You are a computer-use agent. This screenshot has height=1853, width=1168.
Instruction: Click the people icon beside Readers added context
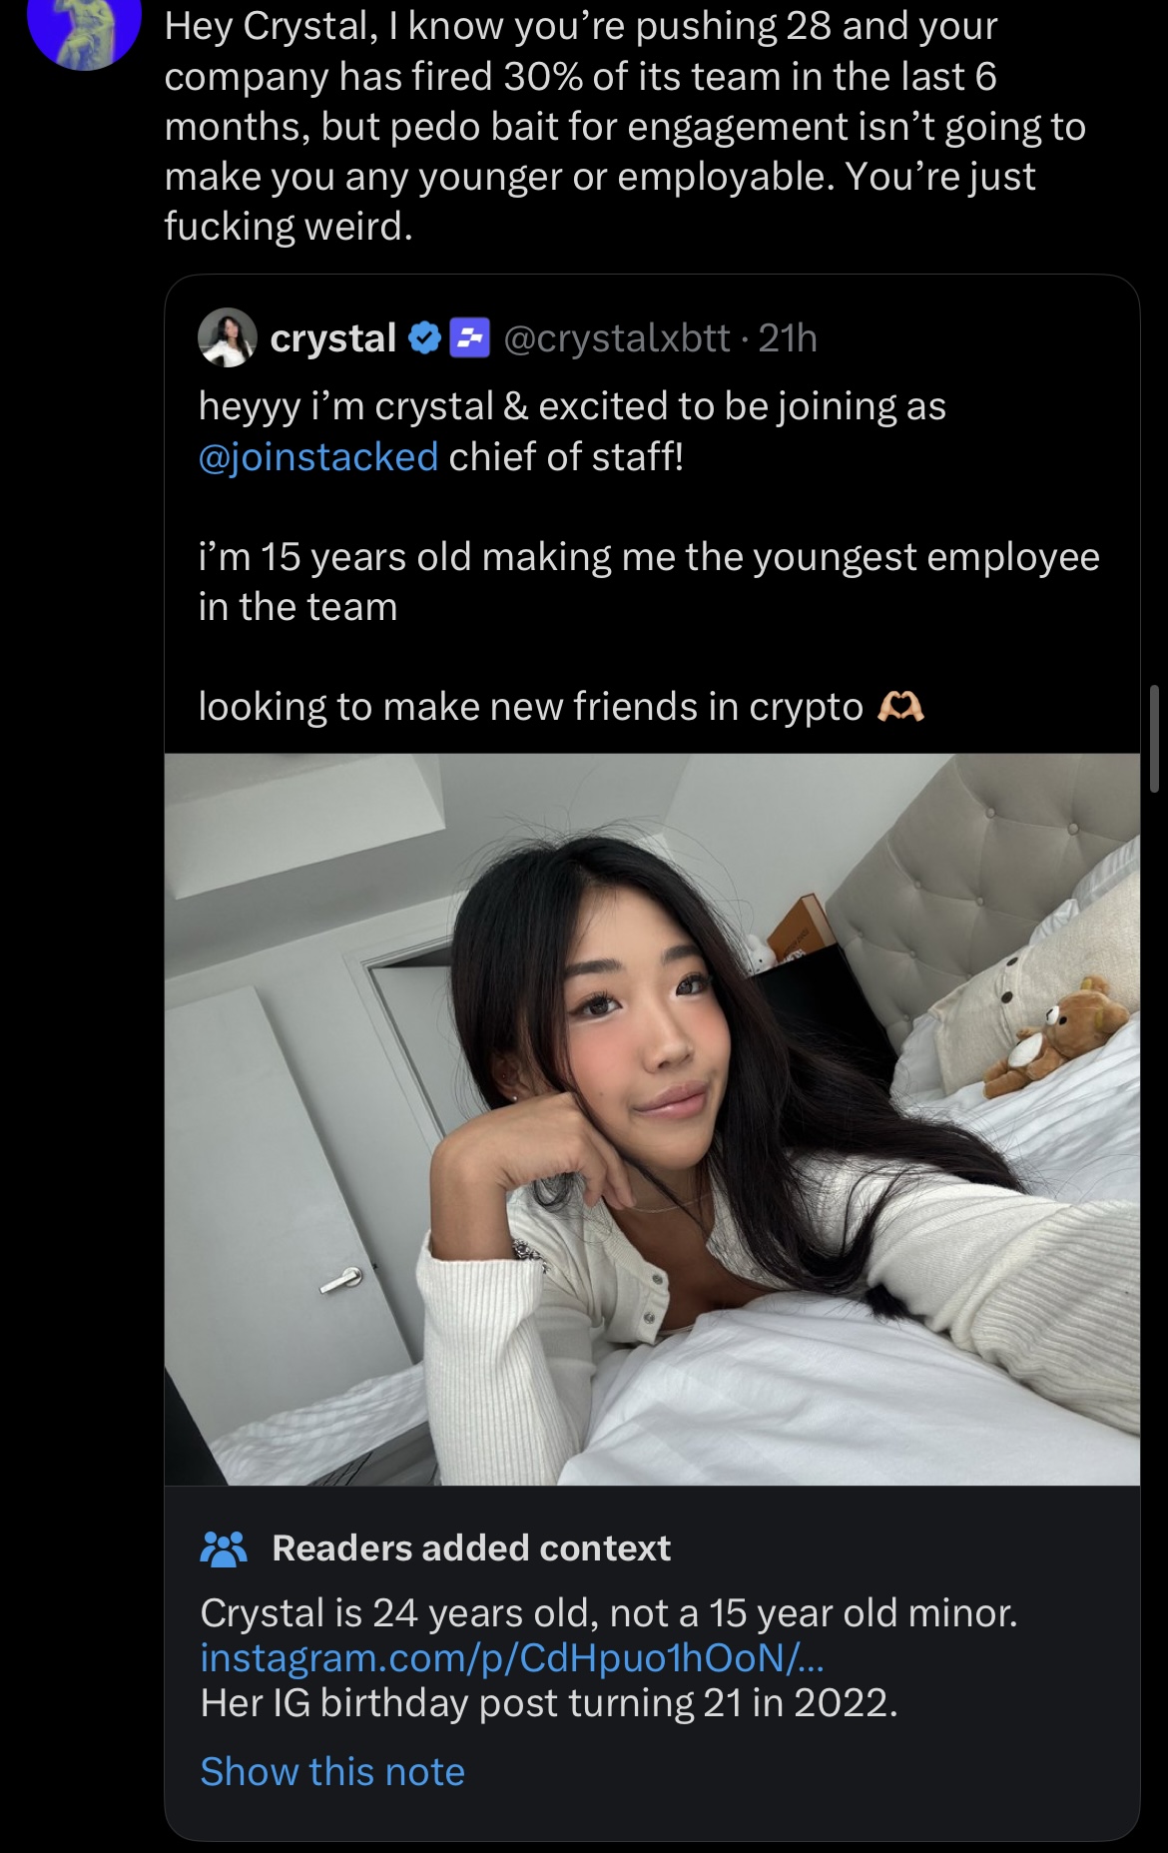224,1548
